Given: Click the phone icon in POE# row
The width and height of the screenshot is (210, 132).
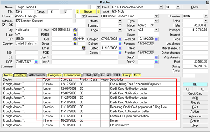Looking at the screenshot, I should [75, 34].
